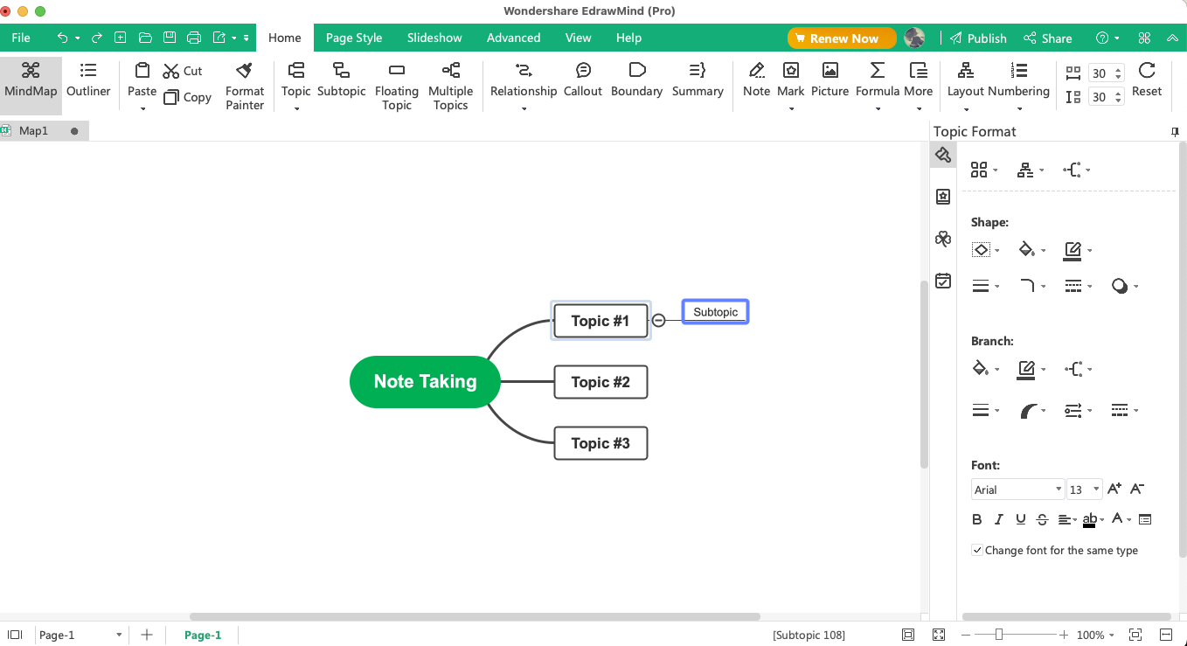Reset the spacing values
Screen dimensions: 1187x646
pyautogui.click(x=1147, y=80)
